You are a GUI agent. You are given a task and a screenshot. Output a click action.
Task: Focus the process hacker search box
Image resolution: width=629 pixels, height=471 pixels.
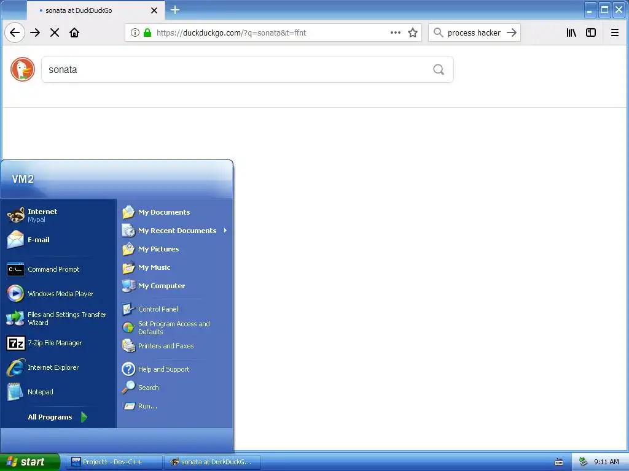(x=474, y=33)
